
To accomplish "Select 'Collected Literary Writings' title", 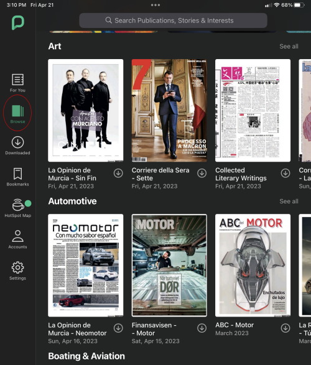I will 241,174.
